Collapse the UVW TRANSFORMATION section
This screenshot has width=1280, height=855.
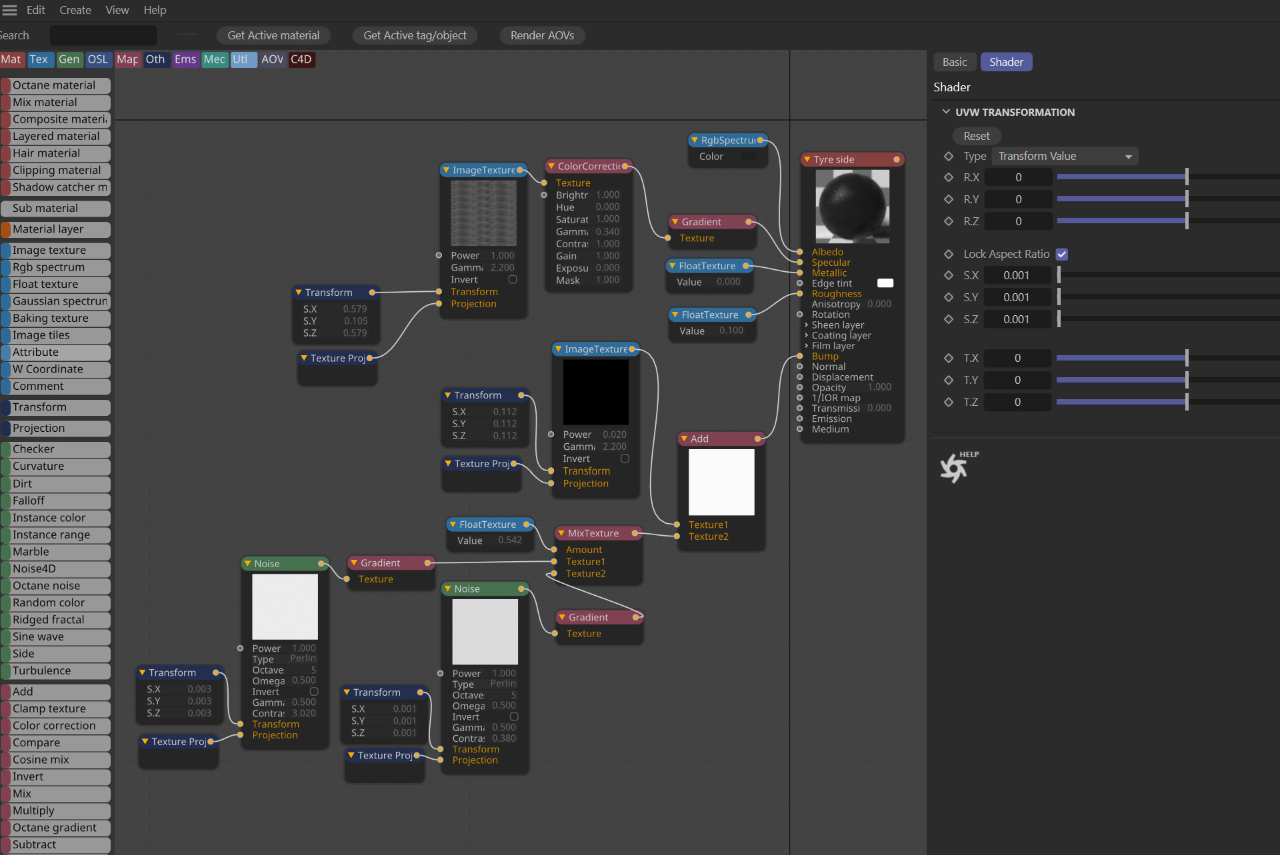point(945,112)
